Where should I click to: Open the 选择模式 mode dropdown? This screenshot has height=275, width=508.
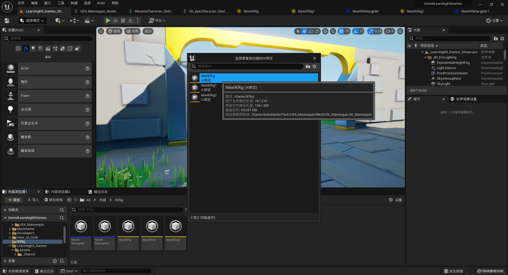33,21
